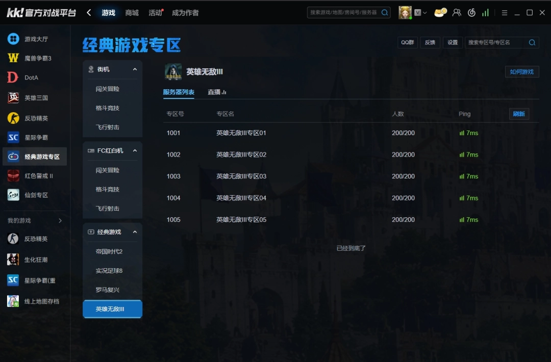The image size is (551, 362).
Task: Select the 服务器列表 tab
Action: (179, 92)
